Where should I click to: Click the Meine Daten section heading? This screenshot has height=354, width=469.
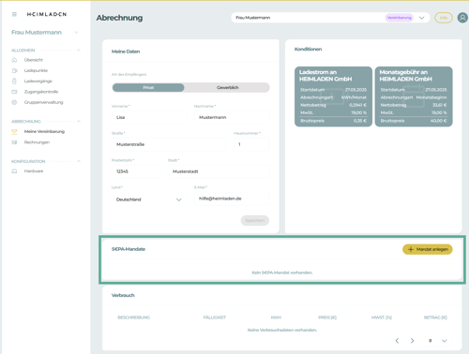[126, 52]
